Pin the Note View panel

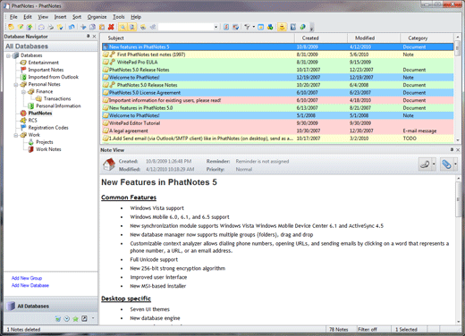pos(452,149)
